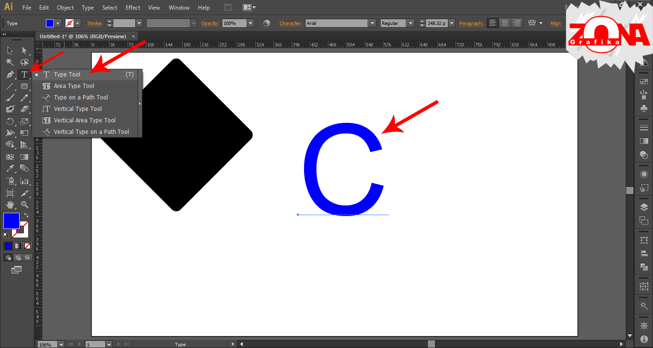Click the blue fill swatch in control bar
Screen dimensions: 653x348
pos(50,23)
